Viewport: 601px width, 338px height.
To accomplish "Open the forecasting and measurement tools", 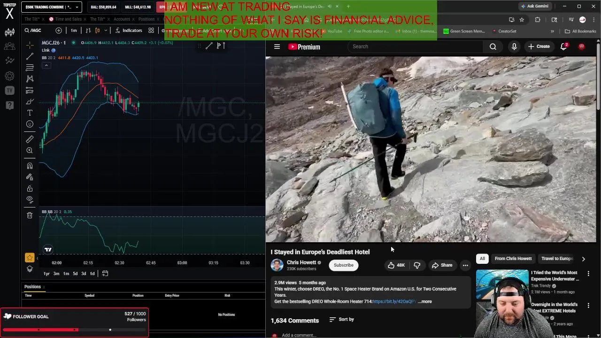I will [x=30, y=90].
